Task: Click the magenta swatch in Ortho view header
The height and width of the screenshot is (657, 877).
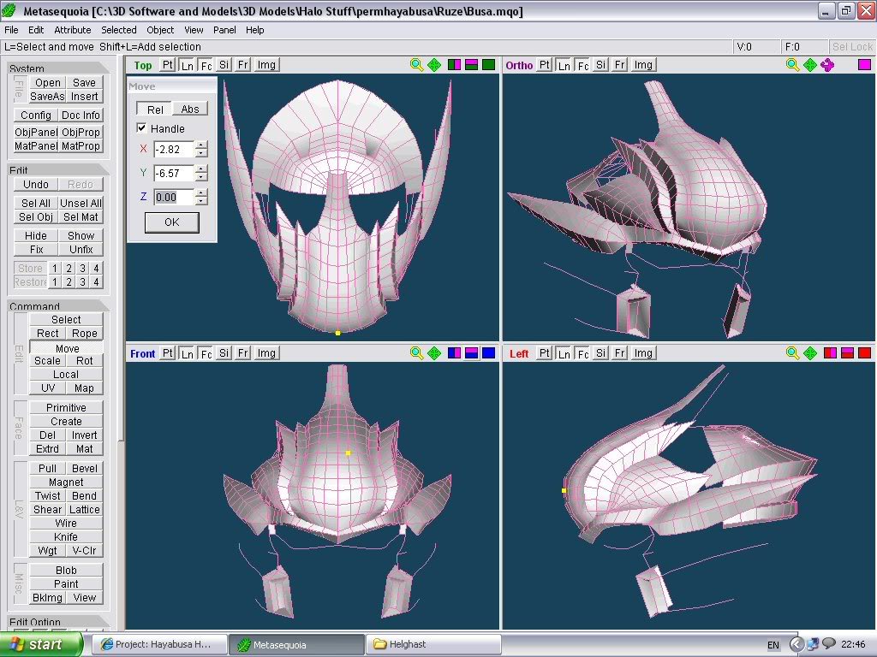Action: click(x=864, y=65)
